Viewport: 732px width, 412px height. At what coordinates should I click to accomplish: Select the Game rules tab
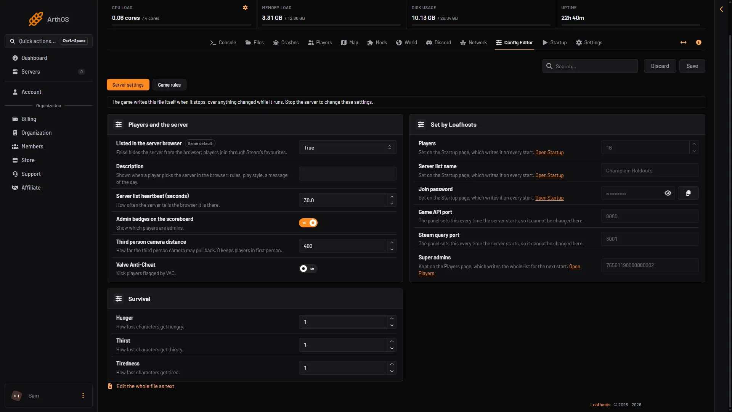point(169,85)
